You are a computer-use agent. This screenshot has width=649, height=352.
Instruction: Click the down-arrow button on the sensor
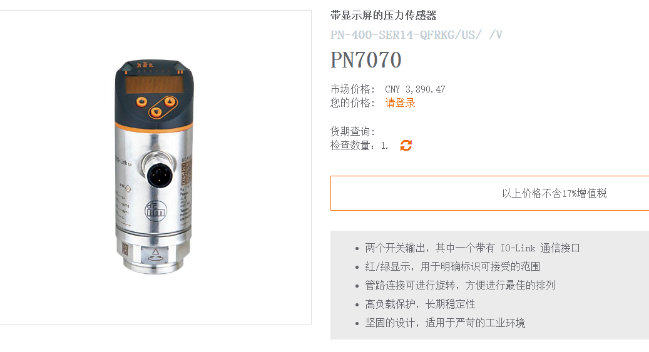(x=156, y=112)
